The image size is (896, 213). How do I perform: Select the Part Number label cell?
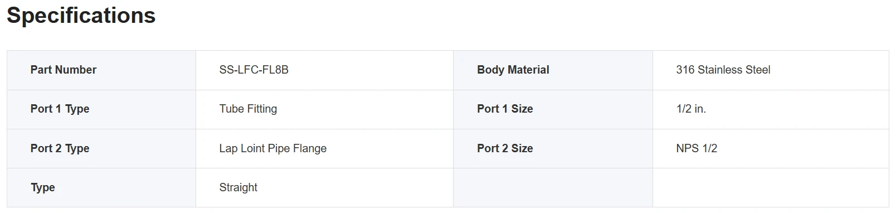101,70
